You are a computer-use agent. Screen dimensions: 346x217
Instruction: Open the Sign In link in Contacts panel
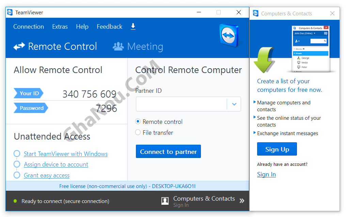[x=266, y=174]
